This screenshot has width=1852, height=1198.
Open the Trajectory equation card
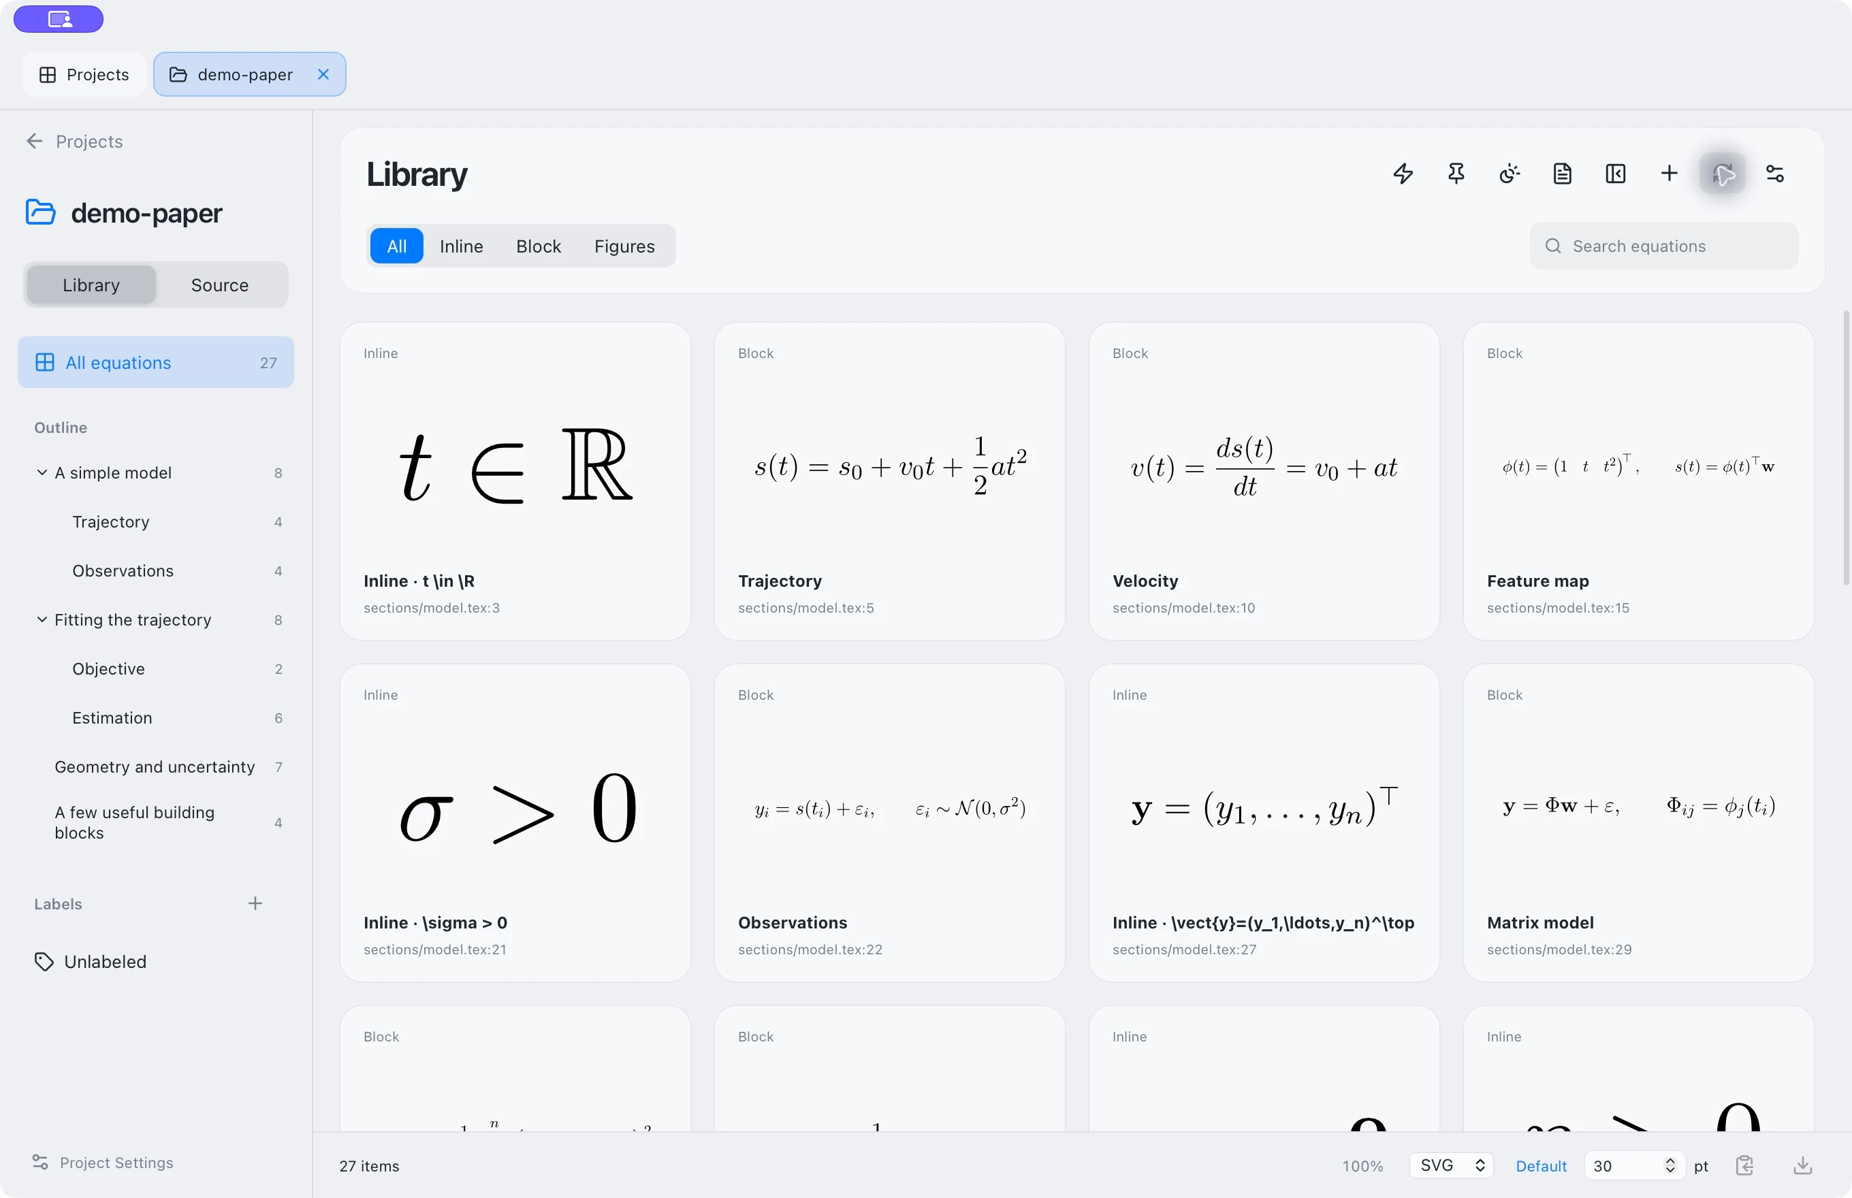click(x=889, y=481)
